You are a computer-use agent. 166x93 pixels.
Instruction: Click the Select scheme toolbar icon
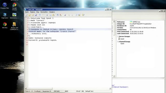pos(76,15)
